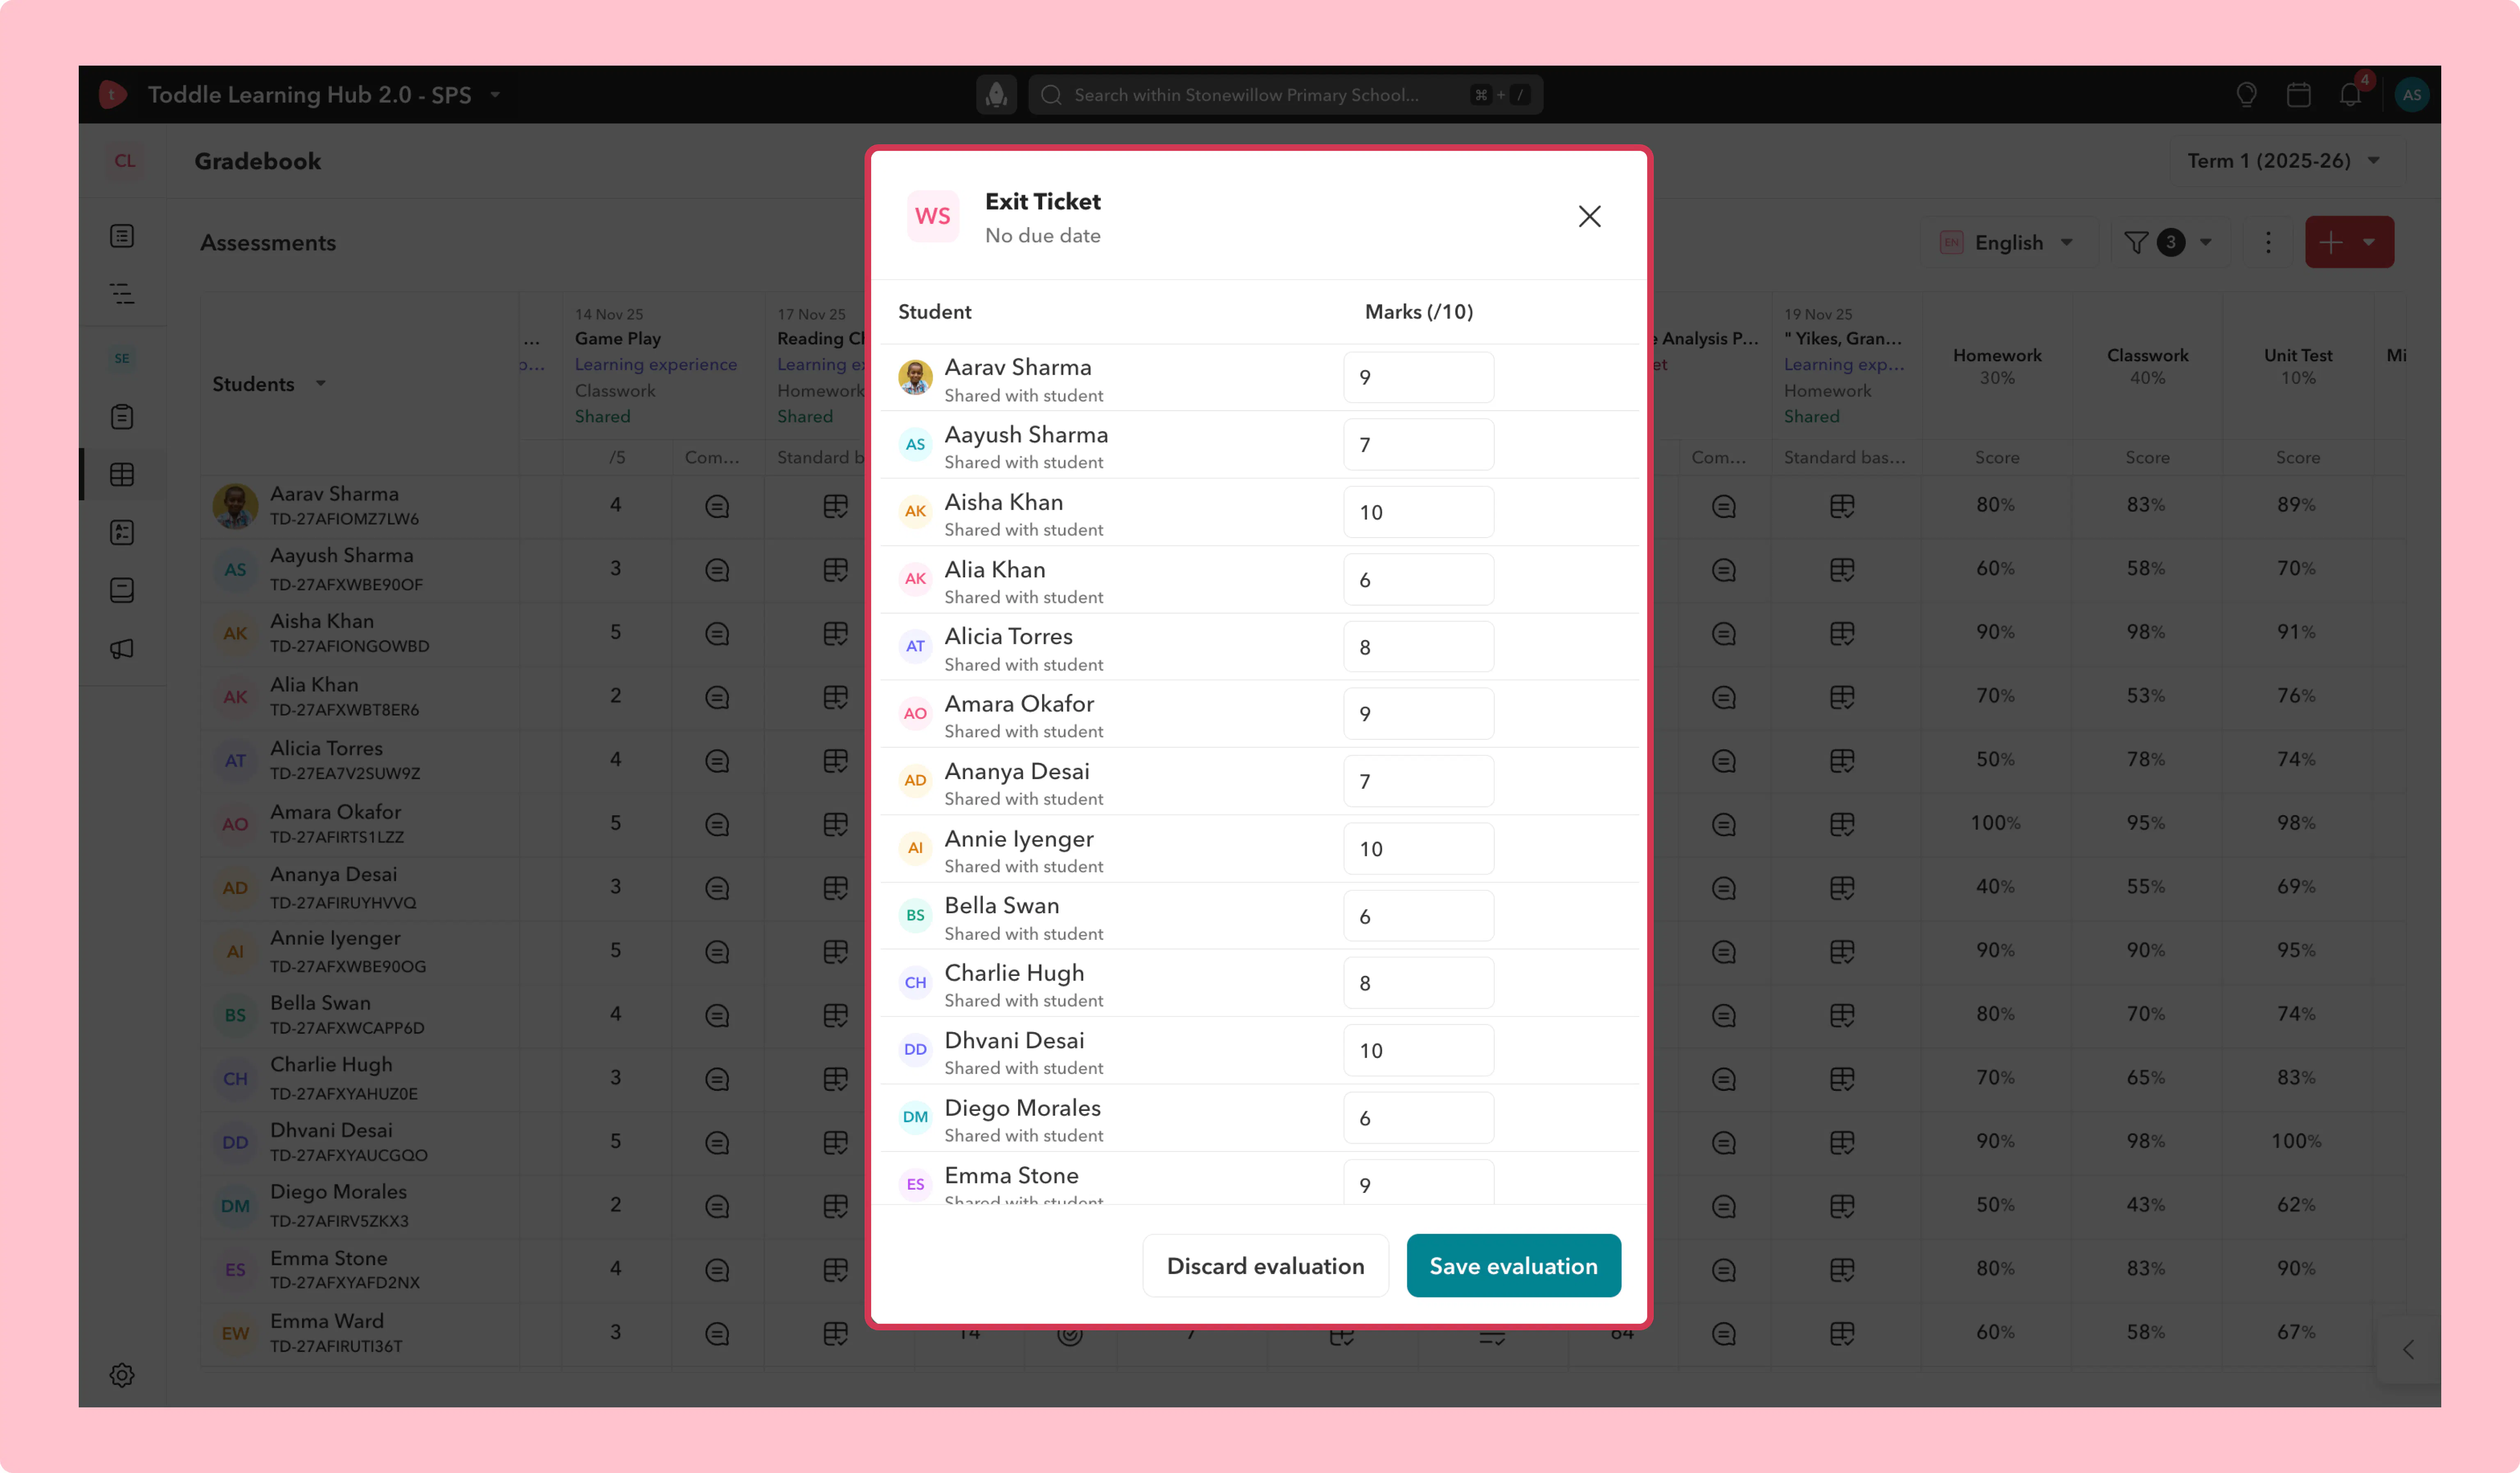Open the calendar icon in top bar
Image resolution: width=2520 pixels, height=1473 pixels.
pos(2298,95)
